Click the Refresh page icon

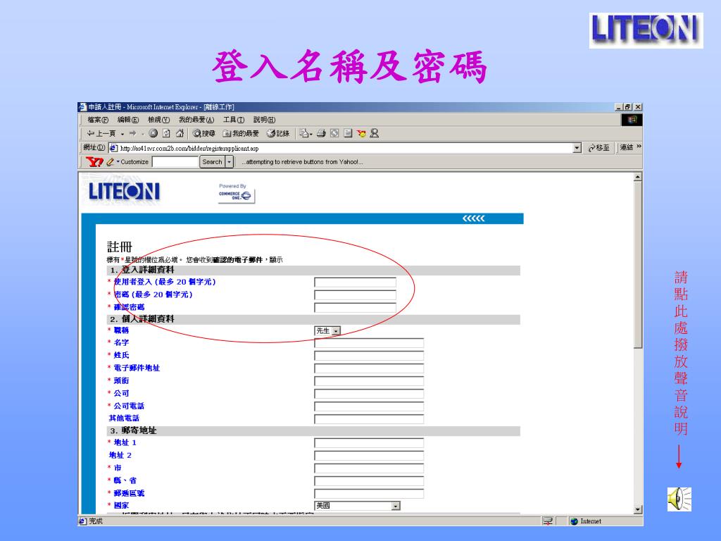[166, 133]
